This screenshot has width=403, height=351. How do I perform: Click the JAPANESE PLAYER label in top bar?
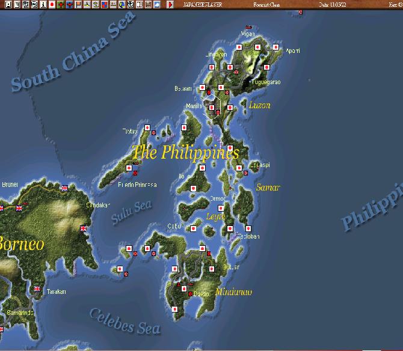click(x=203, y=5)
